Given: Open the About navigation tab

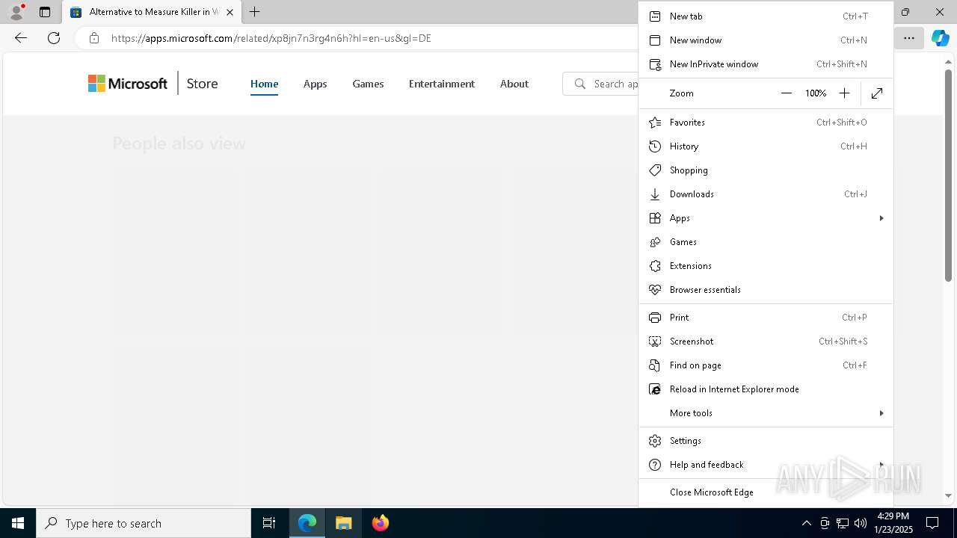Looking at the screenshot, I should [x=514, y=84].
